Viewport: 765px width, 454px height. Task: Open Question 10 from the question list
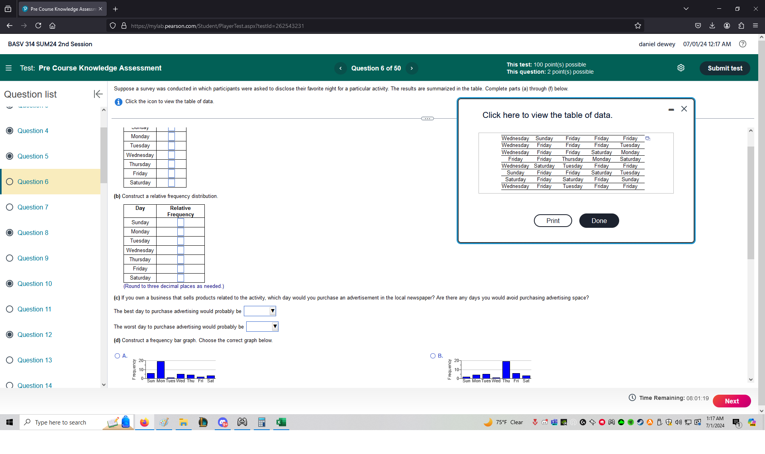click(x=35, y=284)
